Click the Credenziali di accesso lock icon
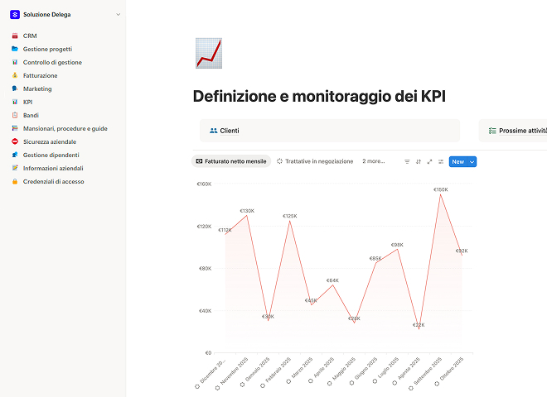 coord(15,181)
